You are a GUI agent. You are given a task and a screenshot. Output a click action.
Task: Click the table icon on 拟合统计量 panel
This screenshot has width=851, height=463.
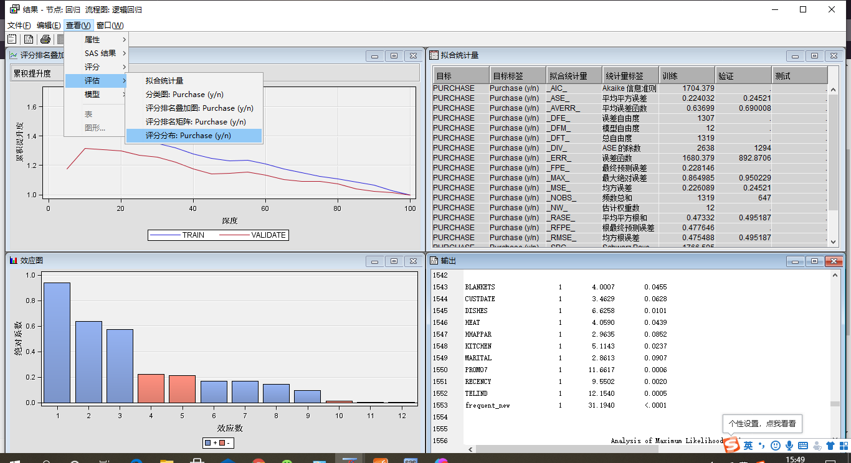pyautogui.click(x=434, y=55)
